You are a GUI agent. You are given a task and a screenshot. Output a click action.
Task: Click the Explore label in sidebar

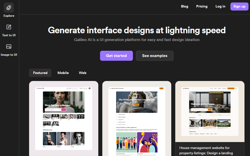pos(9,16)
